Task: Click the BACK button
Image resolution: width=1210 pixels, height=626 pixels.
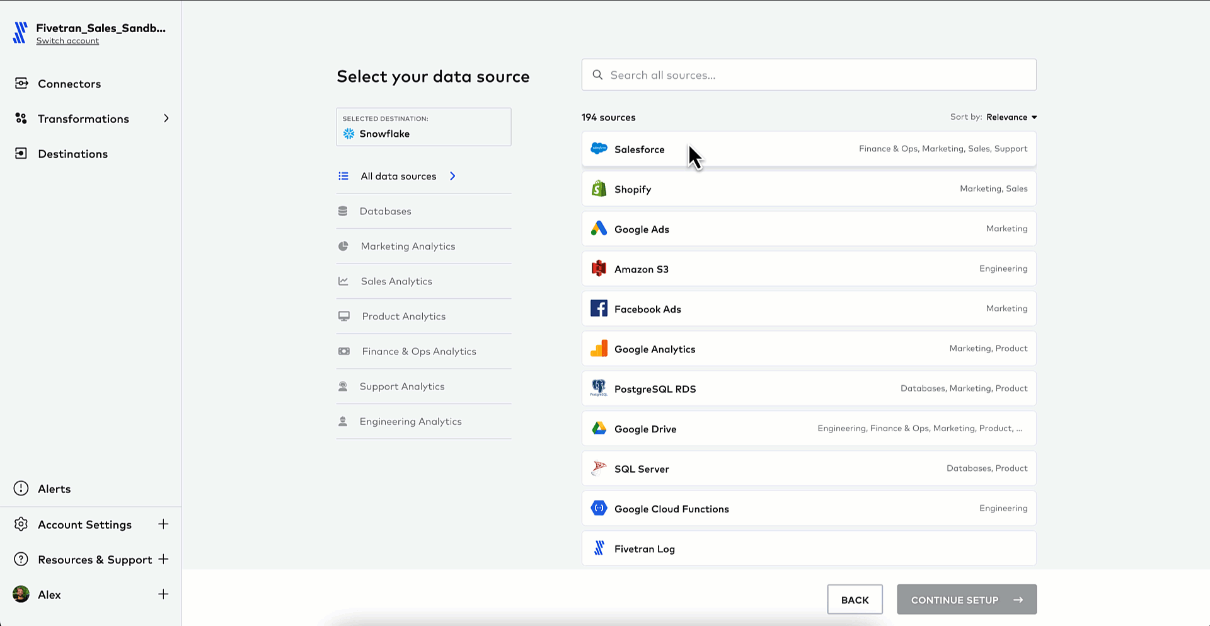Action: 855,600
